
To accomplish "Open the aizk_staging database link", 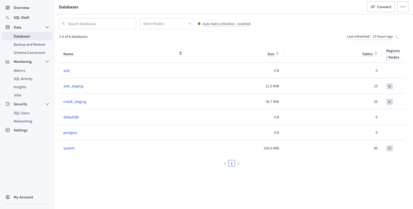I will pos(73,86).
